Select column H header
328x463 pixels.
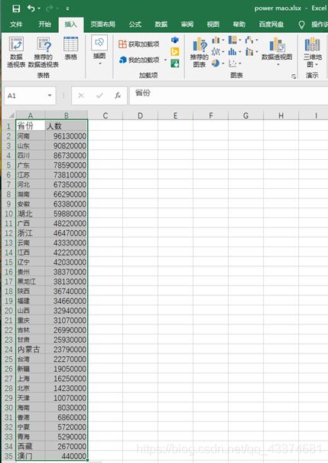pos(281,116)
